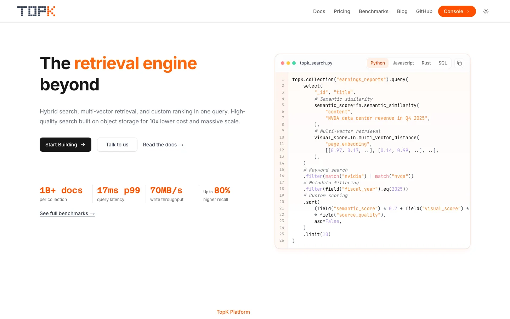This screenshot has height=319, width=510.
Task: Click the '# Metadata filtering' code comment
Action: pyautogui.click(x=331, y=183)
